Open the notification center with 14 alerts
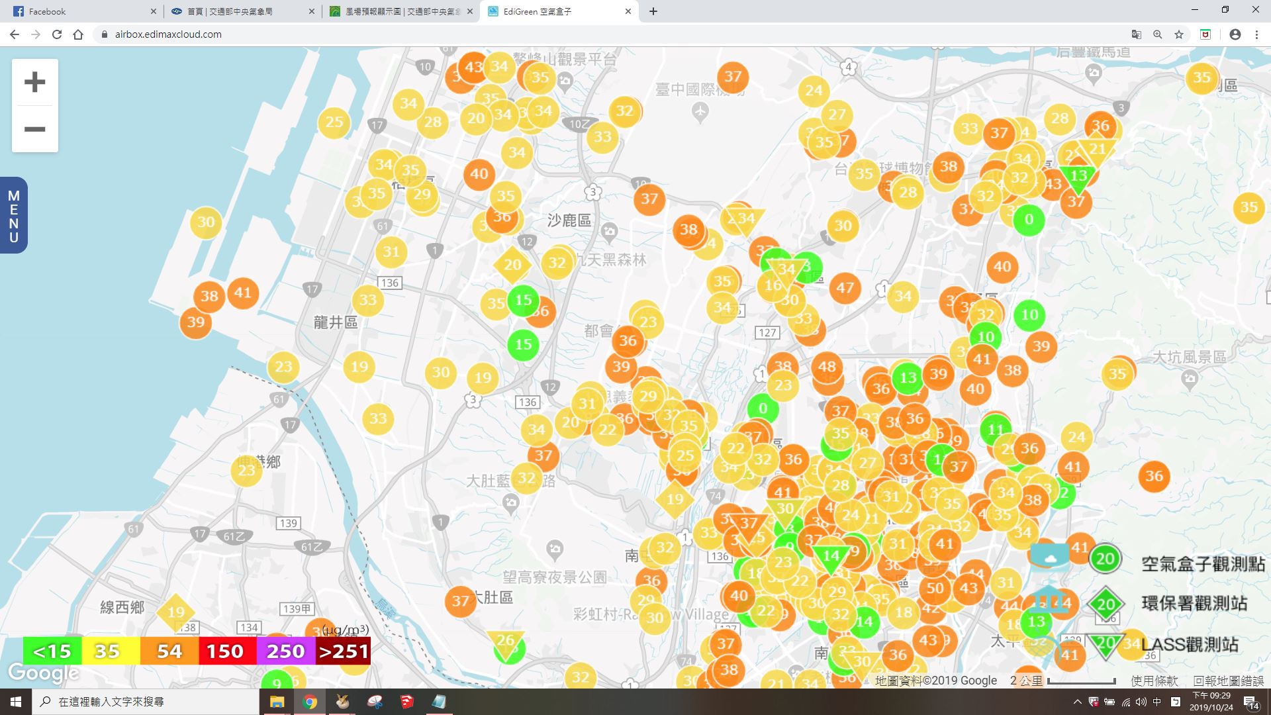This screenshot has width=1271, height=715. tap(1251, 702)
